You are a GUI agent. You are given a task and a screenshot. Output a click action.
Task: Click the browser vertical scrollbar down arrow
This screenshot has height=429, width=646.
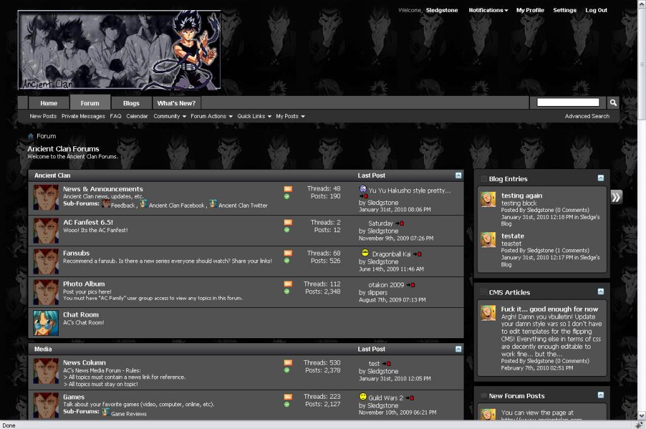642,415
